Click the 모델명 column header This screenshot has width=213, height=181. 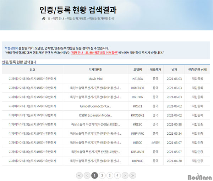click(x=137, y=70)
